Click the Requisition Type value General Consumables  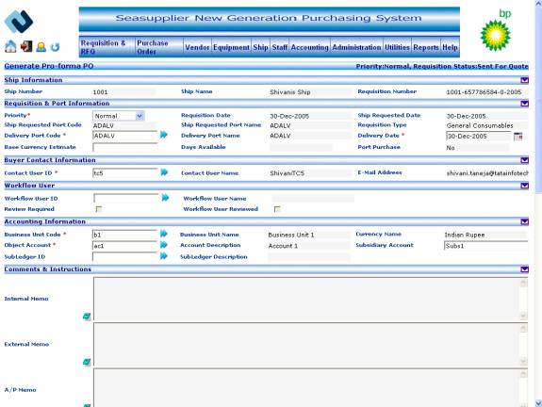tap(480, 125)
